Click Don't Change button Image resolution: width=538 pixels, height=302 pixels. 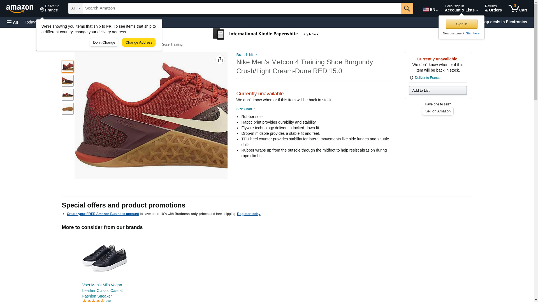coord(104,43)
